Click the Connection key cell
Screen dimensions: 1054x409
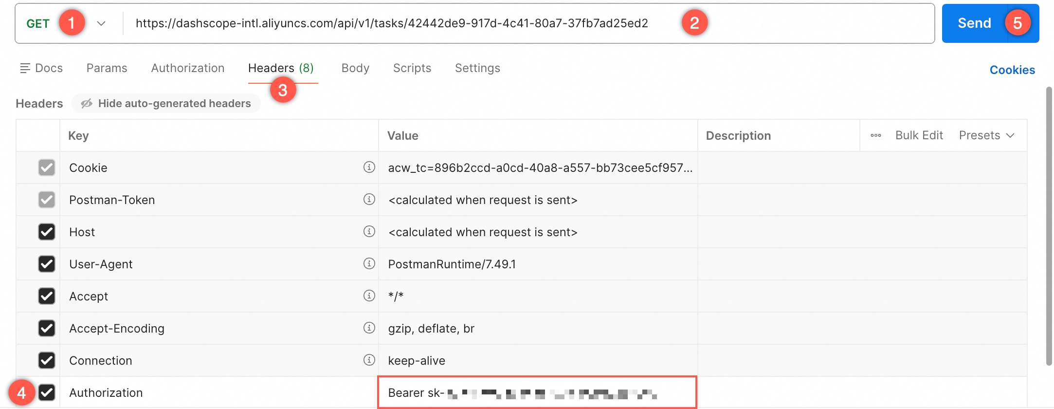tap(219, 360)
